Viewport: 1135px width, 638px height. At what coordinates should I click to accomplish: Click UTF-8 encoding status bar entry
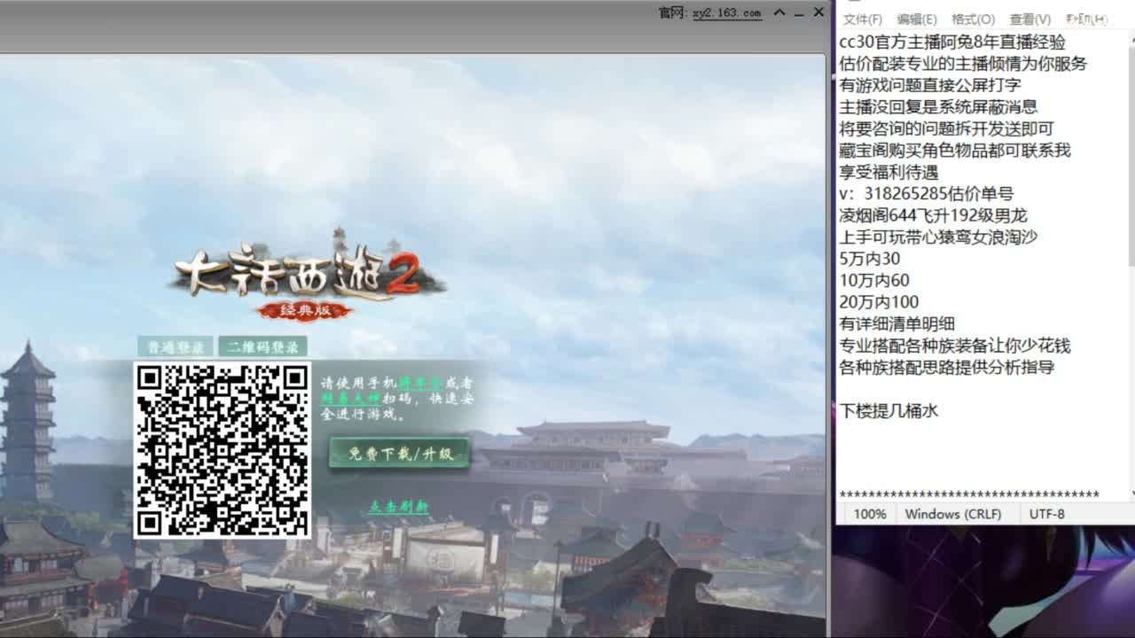(x=1046, y=514)
